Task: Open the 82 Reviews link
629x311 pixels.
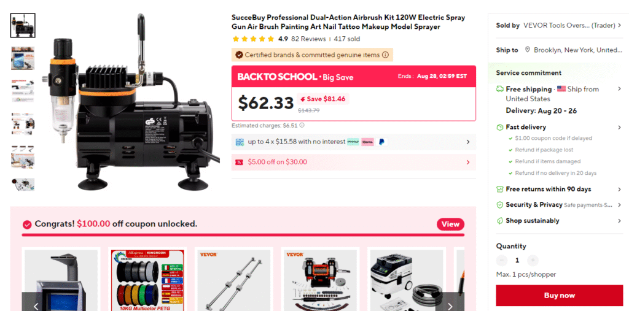Action: click(308, 39)
